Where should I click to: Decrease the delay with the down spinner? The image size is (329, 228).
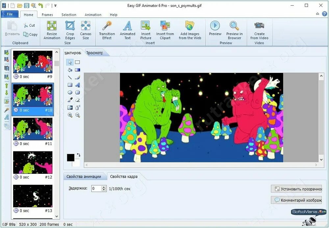[104, 190]
